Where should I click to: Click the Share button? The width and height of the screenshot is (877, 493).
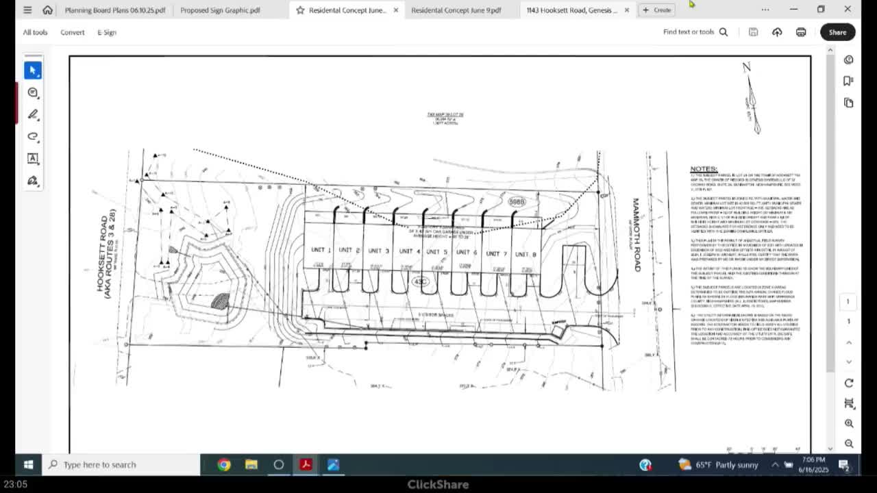tap(837, 32)
